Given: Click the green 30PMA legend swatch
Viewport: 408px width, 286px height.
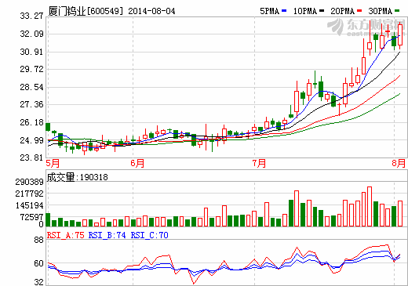Looking at the screenshot, I should click(397, 11).
